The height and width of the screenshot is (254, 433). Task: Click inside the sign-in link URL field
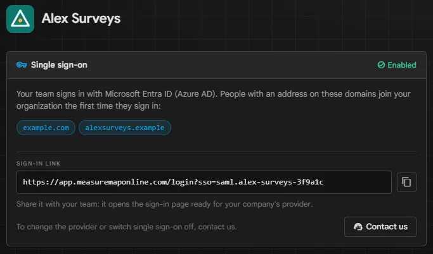click(x=204, y=182)
